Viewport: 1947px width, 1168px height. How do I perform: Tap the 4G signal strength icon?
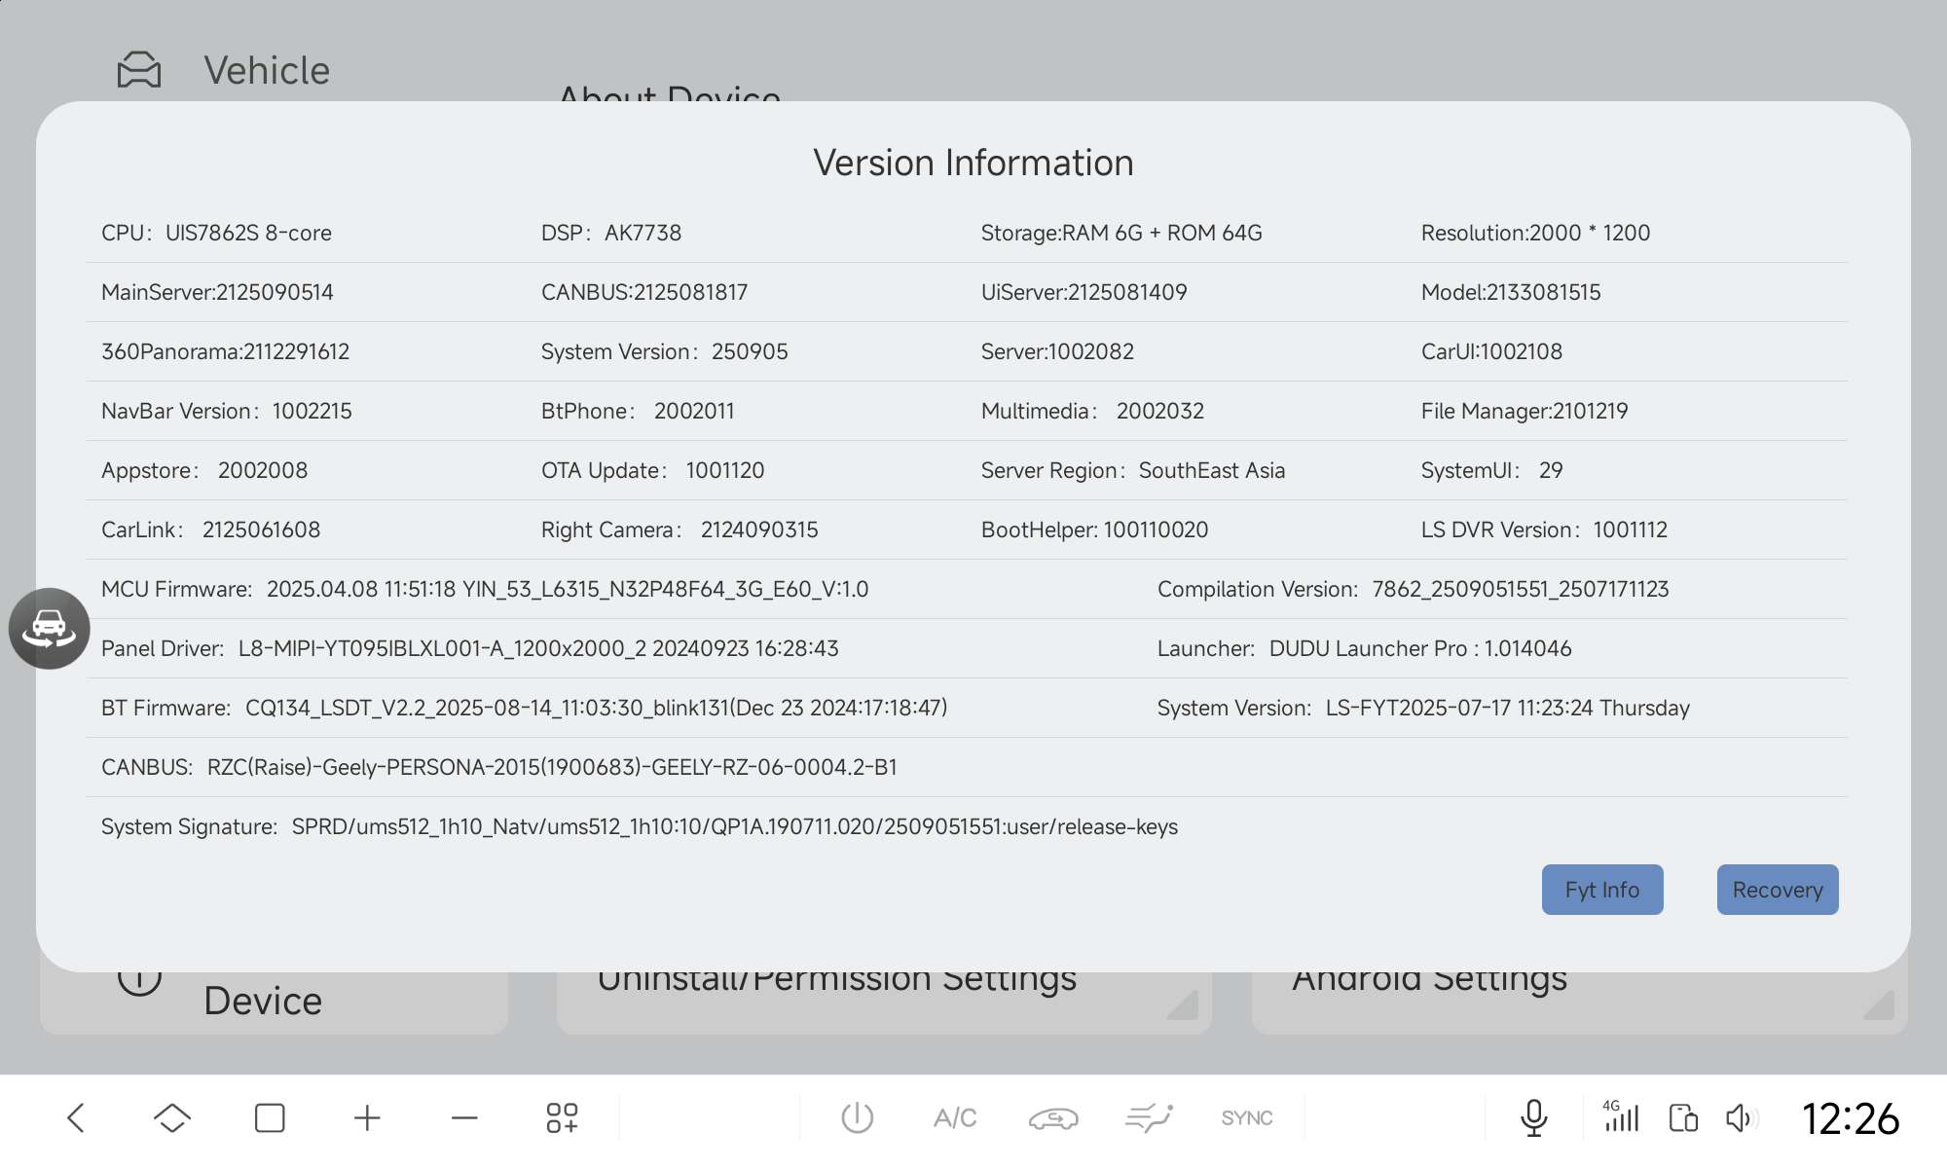pos(1621,1116)
